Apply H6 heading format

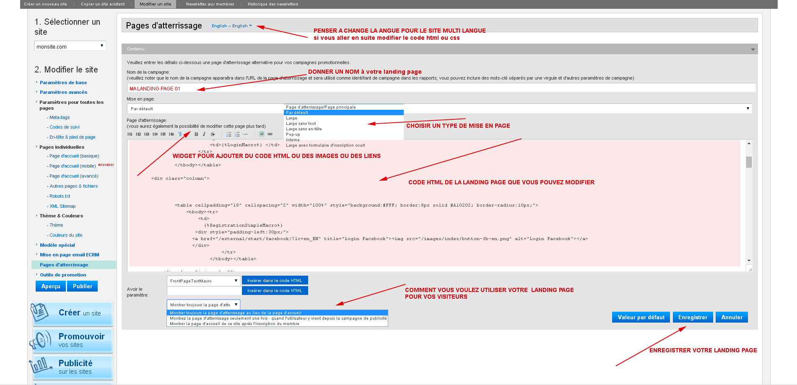coord(171,134)
